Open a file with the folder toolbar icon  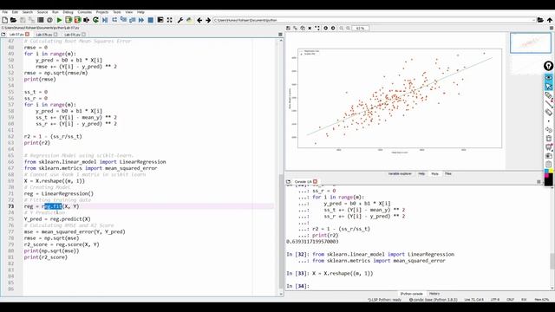(x=14, y=20)
